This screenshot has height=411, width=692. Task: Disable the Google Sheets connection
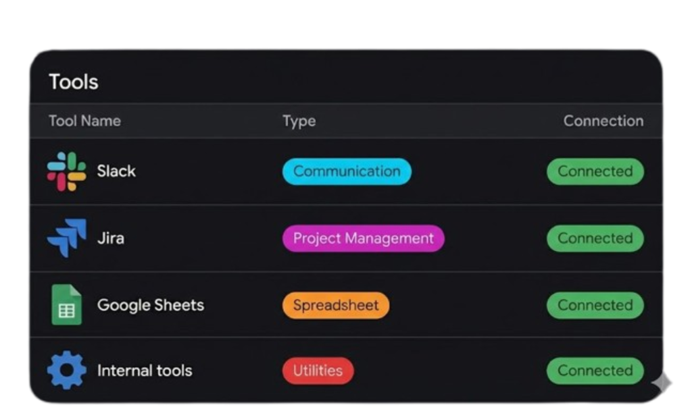pyautogui.click(x=595, y=305)
